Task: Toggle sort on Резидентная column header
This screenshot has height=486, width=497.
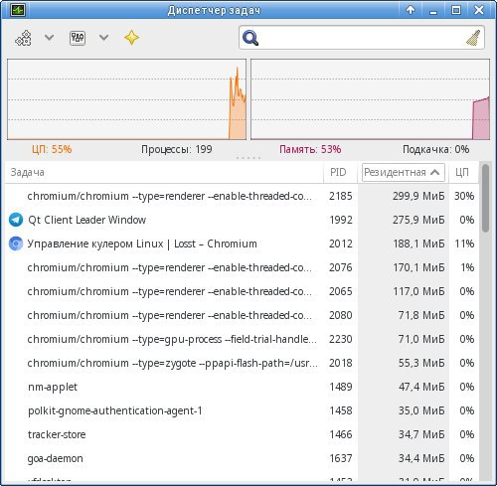Action: pos(404,172)
